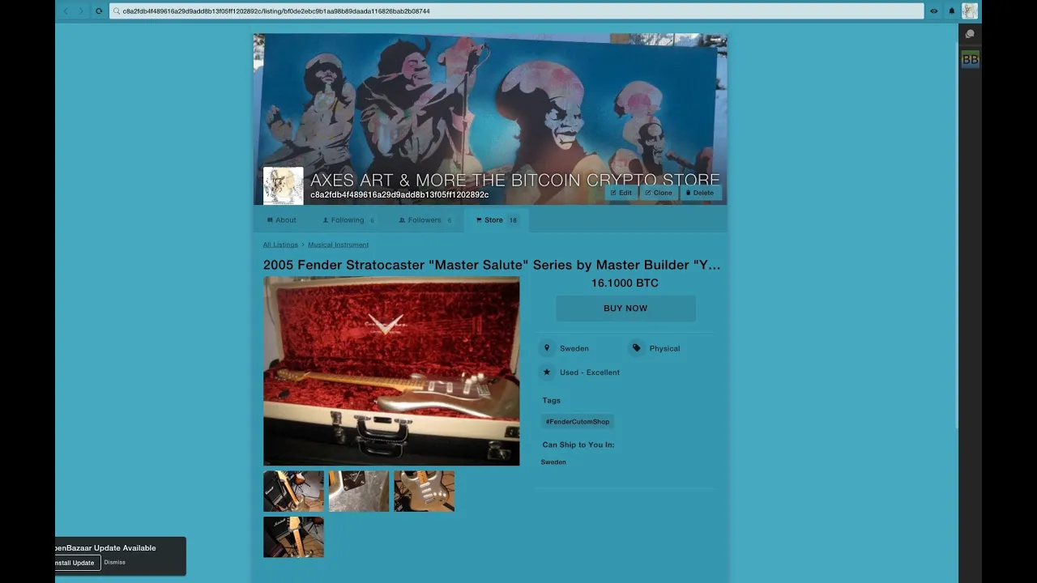Reload the page with refresh icon
This screenshot has height=583, width=1037.
pyautogui.click(x=99, y=11)
